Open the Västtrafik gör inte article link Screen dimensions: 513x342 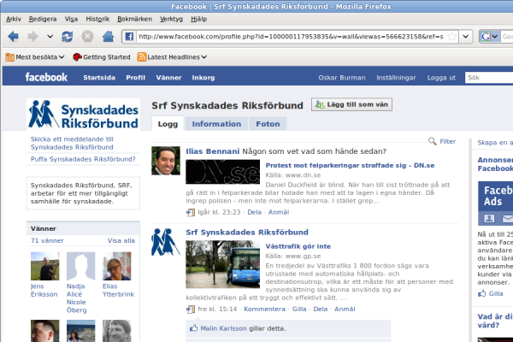(x=298, y=246)
